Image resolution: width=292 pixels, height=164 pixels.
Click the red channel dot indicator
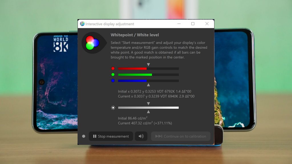113,68
